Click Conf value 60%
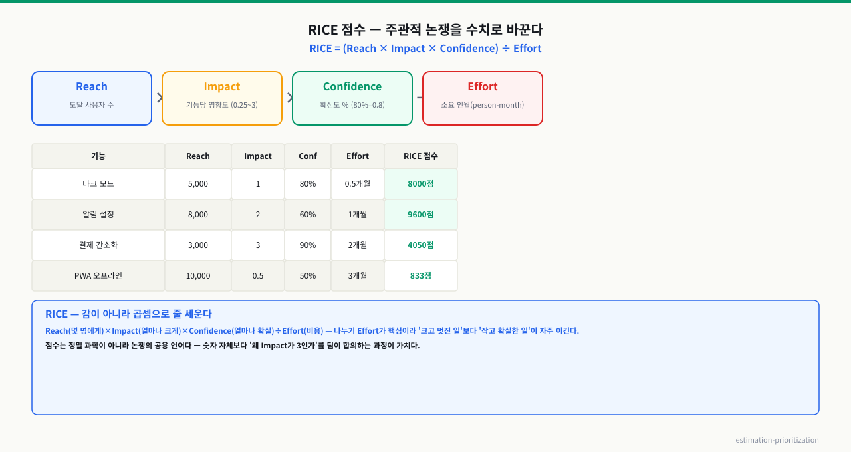Screen dimensions: 851x452 click(x=308, y=215)
